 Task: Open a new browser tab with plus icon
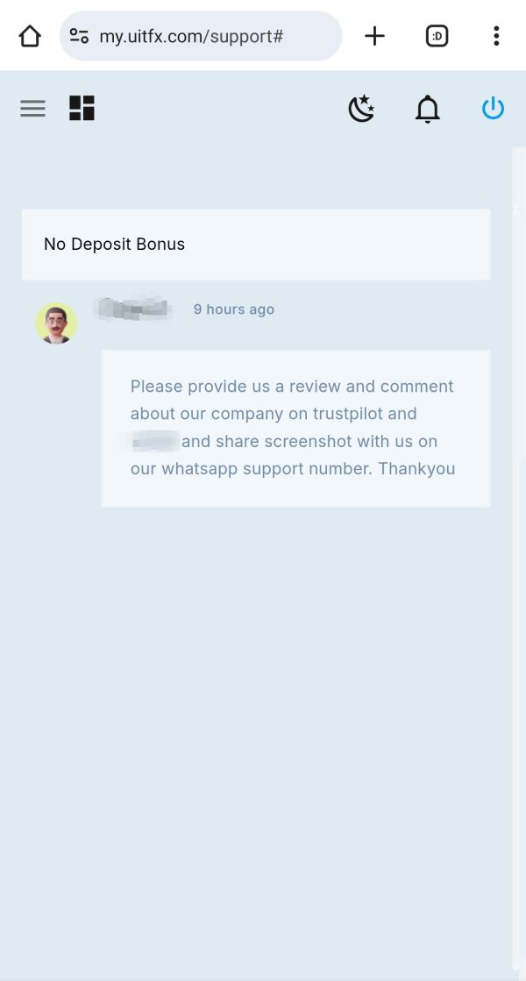tap(374, 36)
